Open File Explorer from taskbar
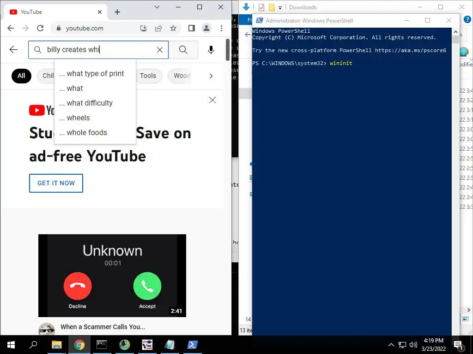Image resolution: width=473 pixels, height=354 pixels. 56,345
